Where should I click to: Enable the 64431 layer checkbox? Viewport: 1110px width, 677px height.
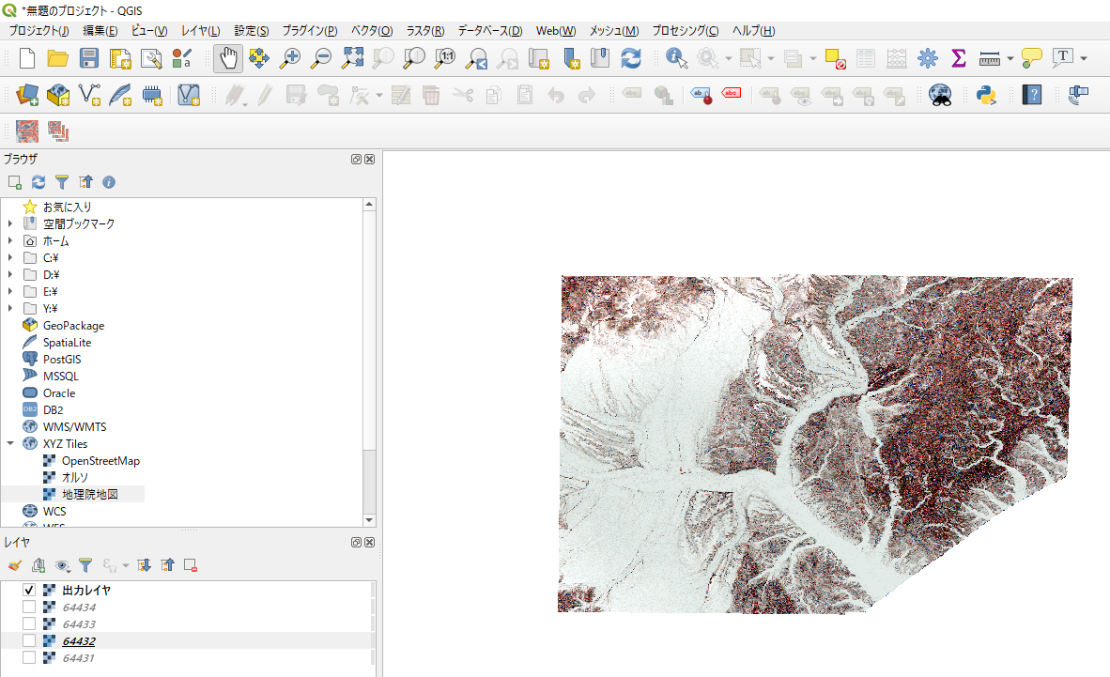(29, 658)
